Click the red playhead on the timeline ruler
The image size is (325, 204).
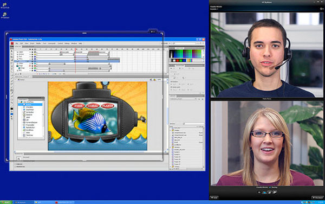[75, 49]
